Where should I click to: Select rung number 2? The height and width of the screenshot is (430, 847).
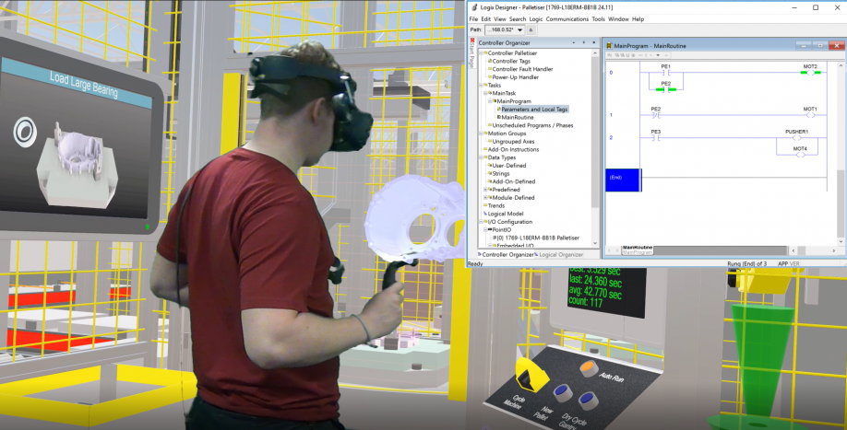(611, 138)
